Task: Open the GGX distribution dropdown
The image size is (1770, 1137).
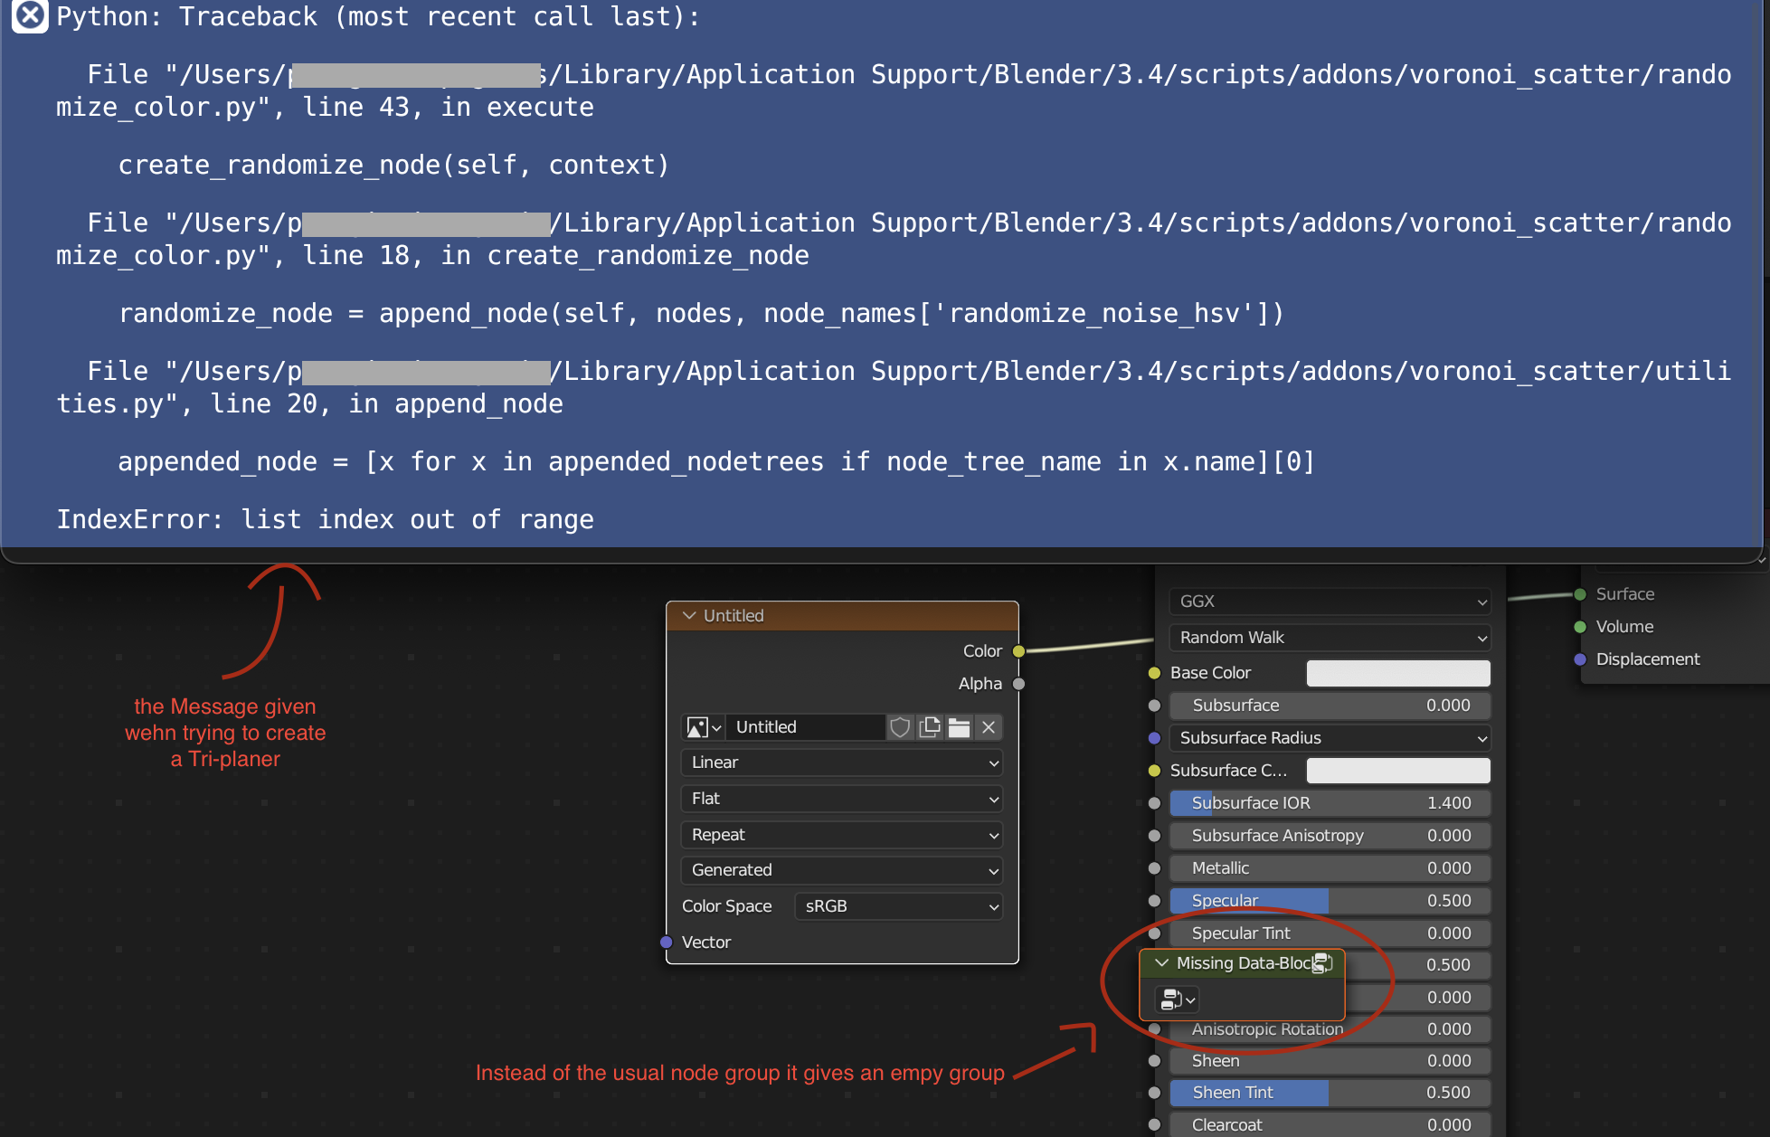Action: click(1329, 601)
